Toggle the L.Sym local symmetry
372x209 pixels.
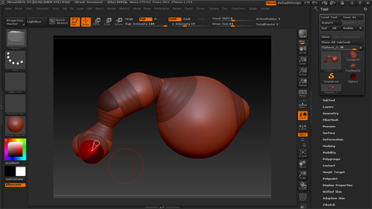pyautogui.click(x=303, y=127)
